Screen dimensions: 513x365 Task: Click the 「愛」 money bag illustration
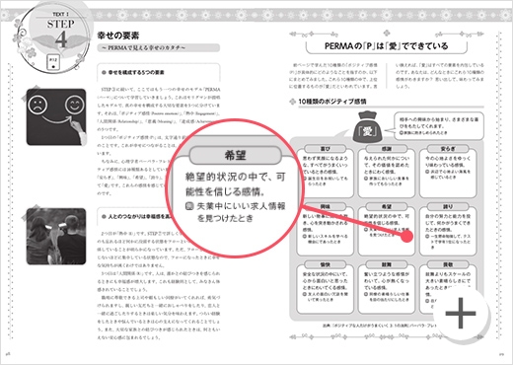(367, 126)
